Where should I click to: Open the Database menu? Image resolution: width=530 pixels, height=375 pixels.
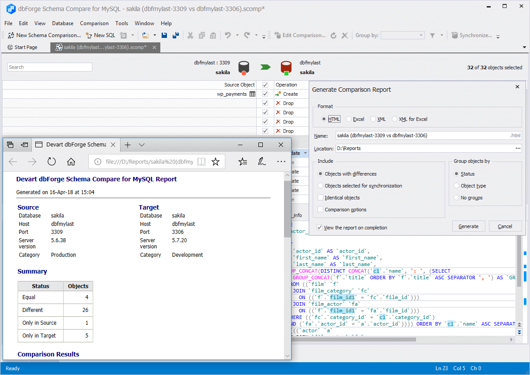point(63,23)
